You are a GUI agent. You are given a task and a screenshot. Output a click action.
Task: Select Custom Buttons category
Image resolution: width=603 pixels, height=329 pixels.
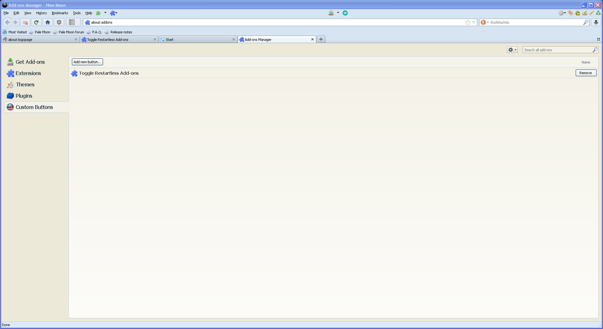pos(36,107)
